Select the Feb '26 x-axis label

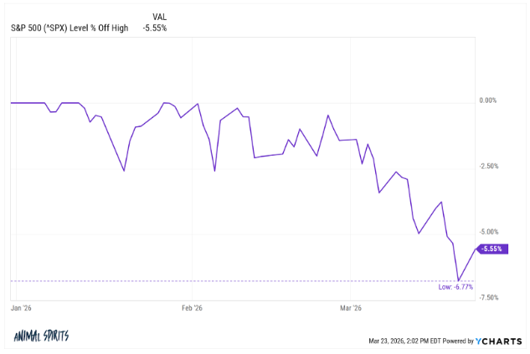click(192, 308)
